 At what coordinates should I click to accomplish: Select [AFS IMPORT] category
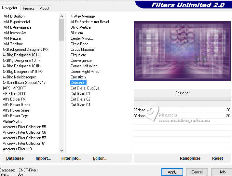15,88
